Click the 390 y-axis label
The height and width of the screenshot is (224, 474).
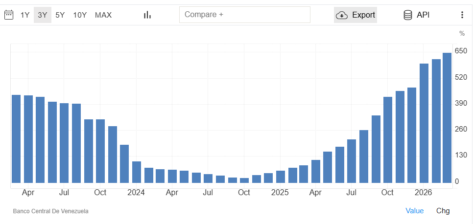[x=461, y=103]
